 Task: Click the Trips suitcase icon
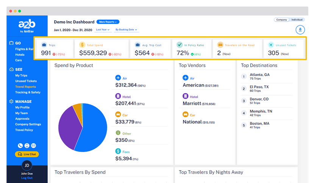tap(44, 45)
